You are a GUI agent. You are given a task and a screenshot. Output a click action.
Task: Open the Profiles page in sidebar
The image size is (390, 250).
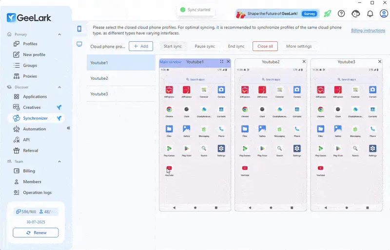coord(30,44)
